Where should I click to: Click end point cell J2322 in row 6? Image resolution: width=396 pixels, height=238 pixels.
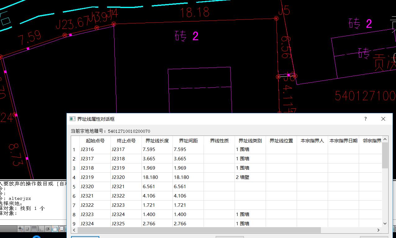(126, 196)
